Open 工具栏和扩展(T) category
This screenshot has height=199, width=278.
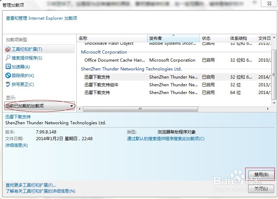click(39, 49)
